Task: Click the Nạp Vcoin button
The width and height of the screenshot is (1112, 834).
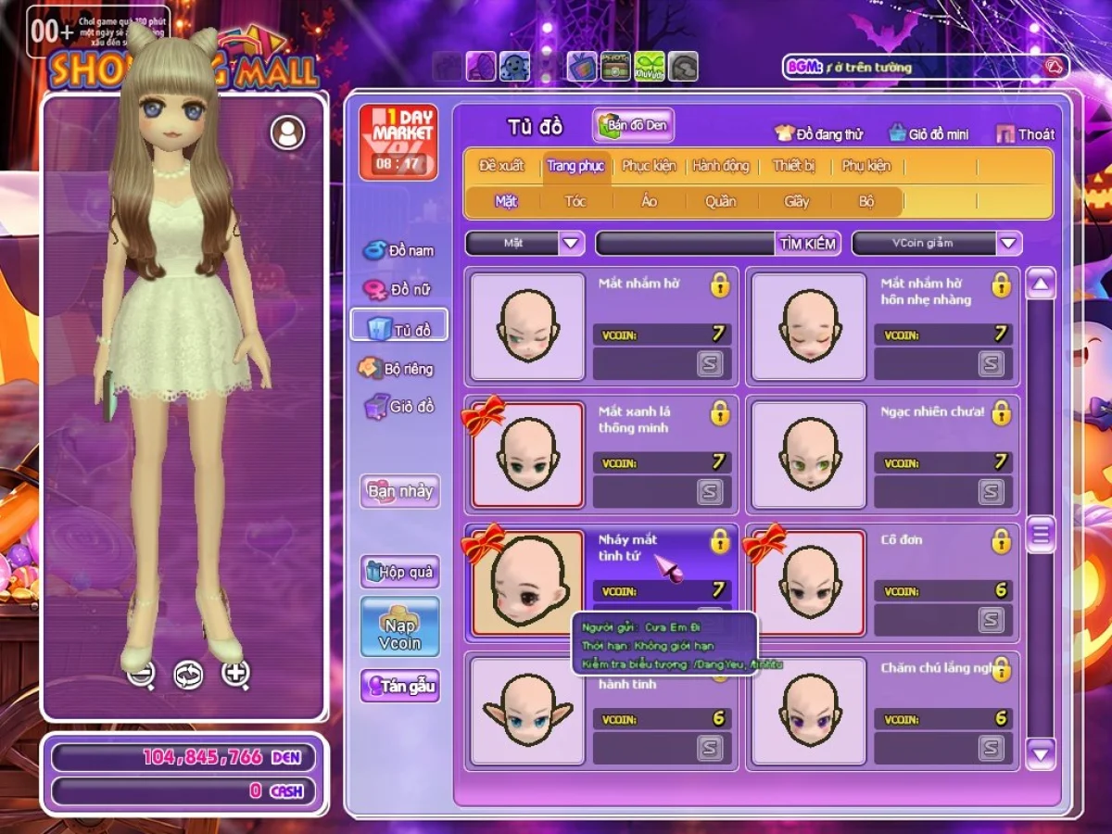Action: (x=399, y=627)
